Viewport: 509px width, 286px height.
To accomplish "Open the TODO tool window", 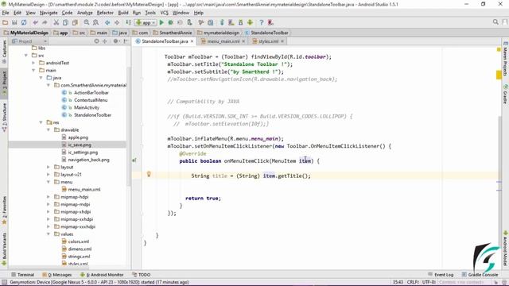I will click(142, 275).
